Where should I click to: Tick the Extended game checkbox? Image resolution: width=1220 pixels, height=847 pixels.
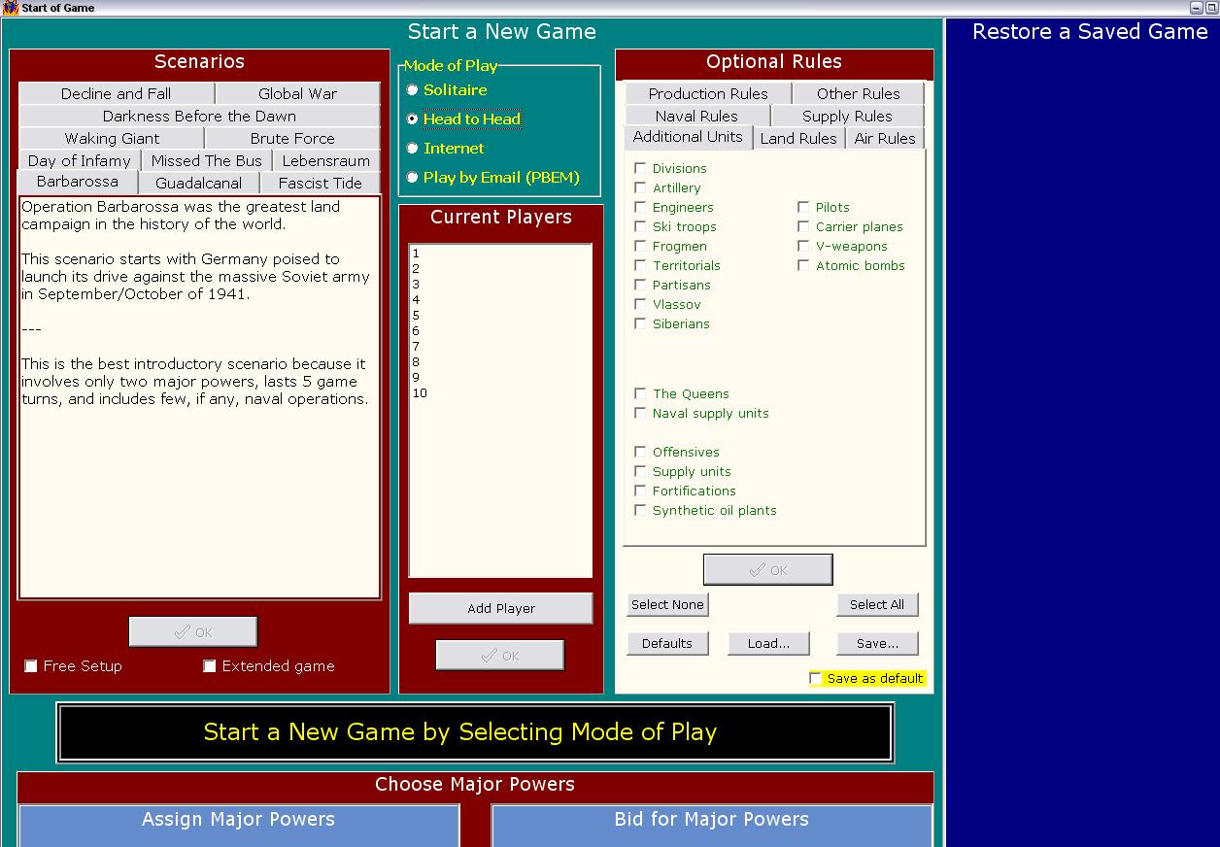click(210, 666)
